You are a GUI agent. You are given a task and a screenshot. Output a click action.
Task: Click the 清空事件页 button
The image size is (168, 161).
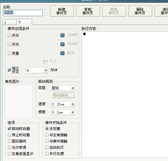pos(161,11)
